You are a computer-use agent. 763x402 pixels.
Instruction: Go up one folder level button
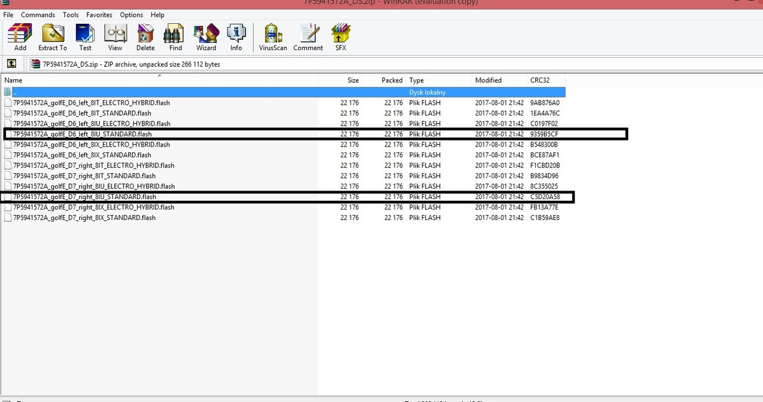pyautogui.click(x=11, y=64)
